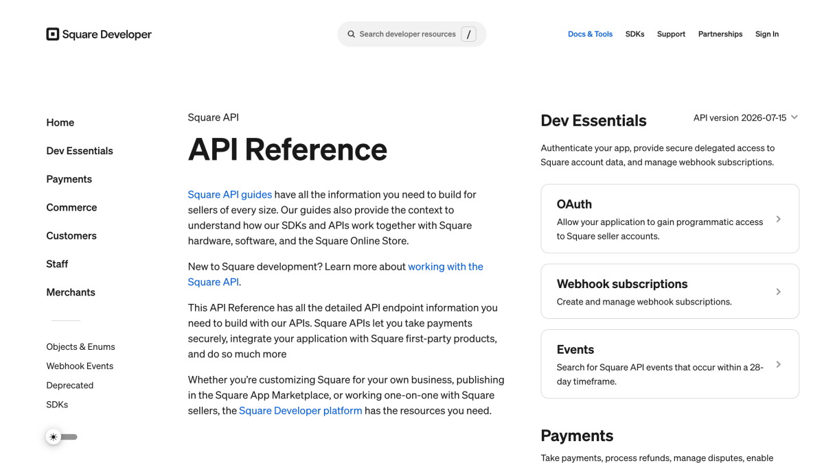Open Partnerships in top navigation
Image resolution: width=824 pixels, height=463 pixels.
pyautogui.click(x=720, y=34)
